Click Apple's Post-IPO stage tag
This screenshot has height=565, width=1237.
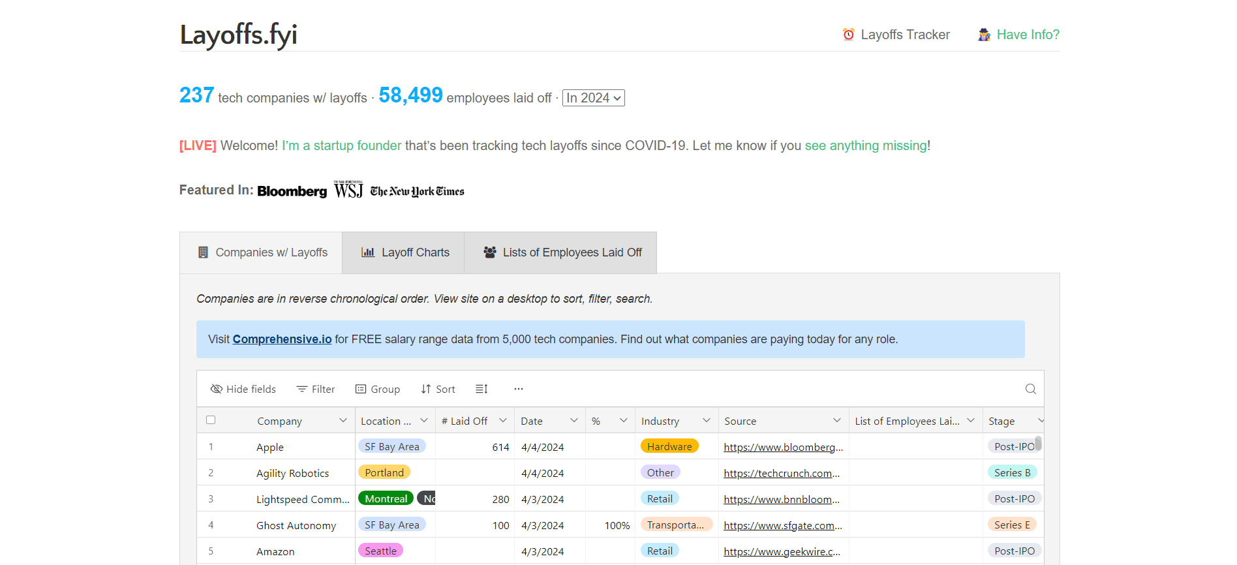[1013, 446]
